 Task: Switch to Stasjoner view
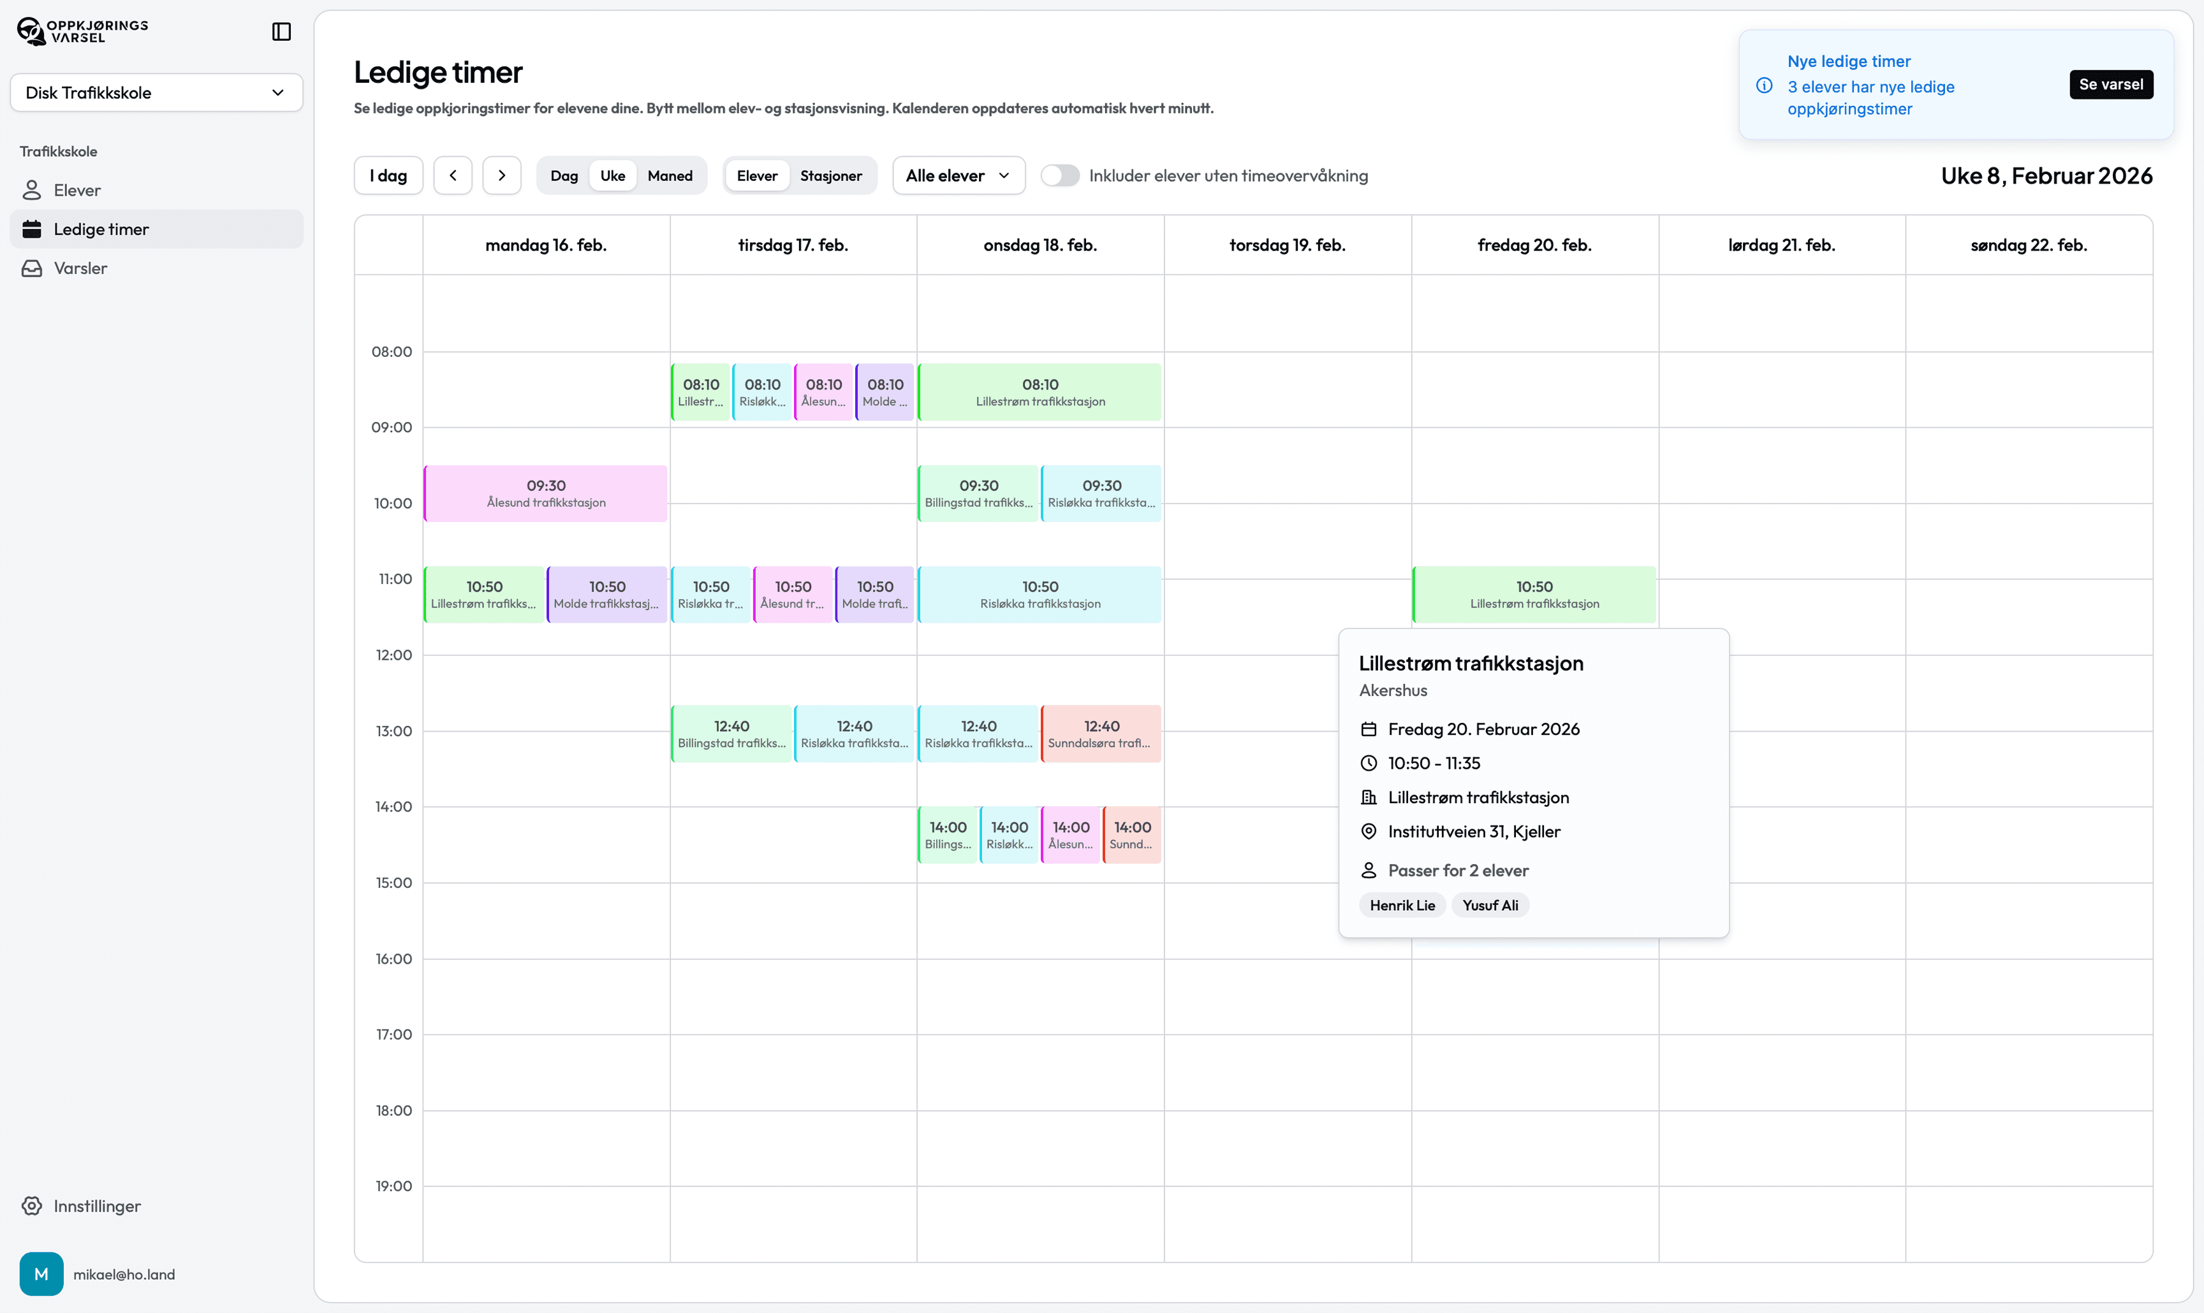(830, 175)
